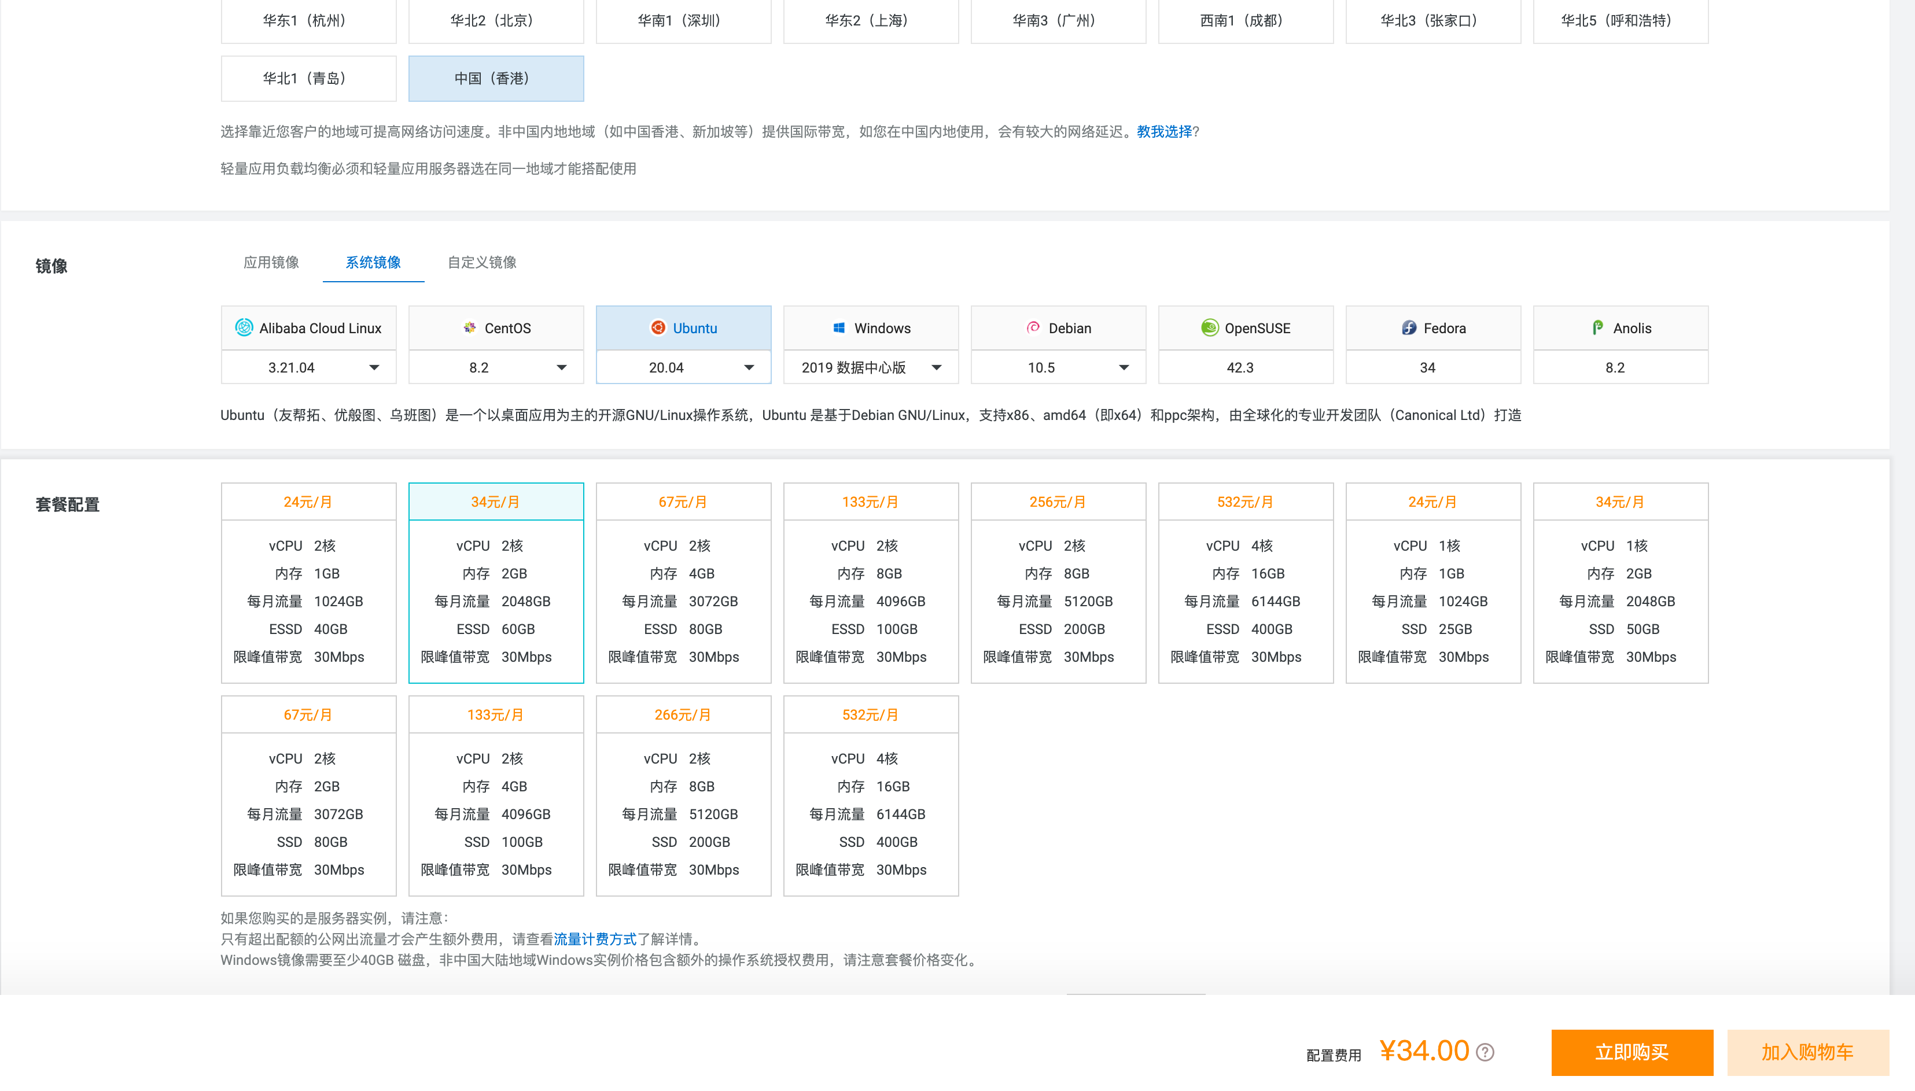This screenshot has width=1915, height=1091.
Task: Click the OpenSUSE chameleon icon
Action: click(1209, 327)
